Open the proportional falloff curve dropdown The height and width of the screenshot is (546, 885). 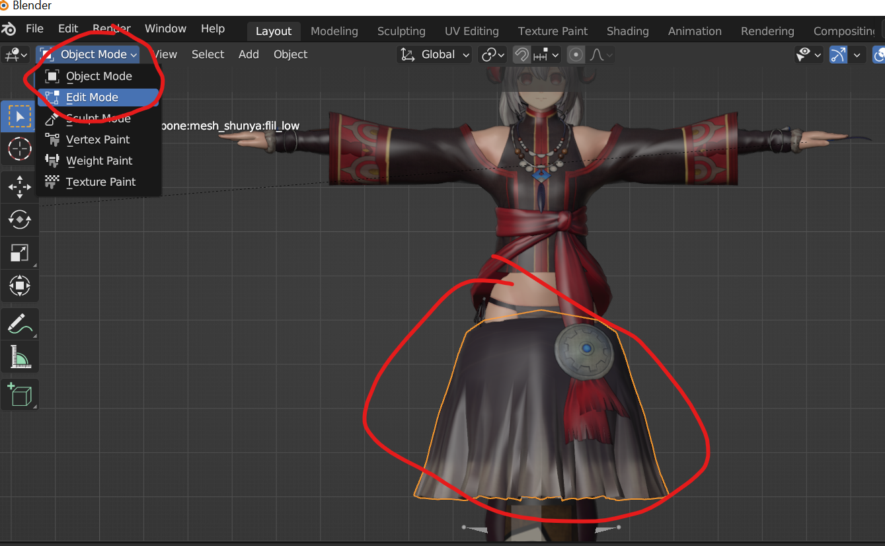(600, 55)
